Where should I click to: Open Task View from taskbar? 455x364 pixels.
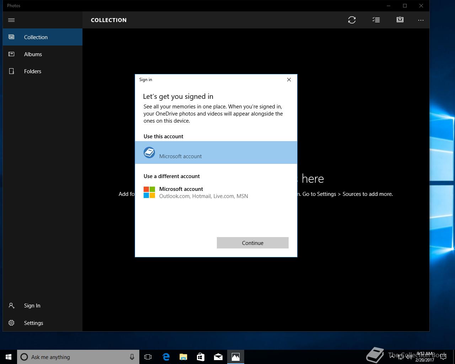148,357
